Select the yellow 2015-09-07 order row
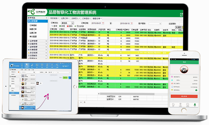Screen dimensions: 209x125 (116, 35)
